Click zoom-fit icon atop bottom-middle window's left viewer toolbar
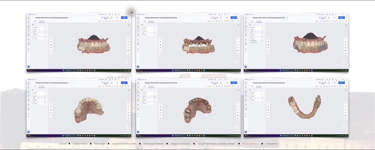Screen dimensions: 375x150 point(160,104)
